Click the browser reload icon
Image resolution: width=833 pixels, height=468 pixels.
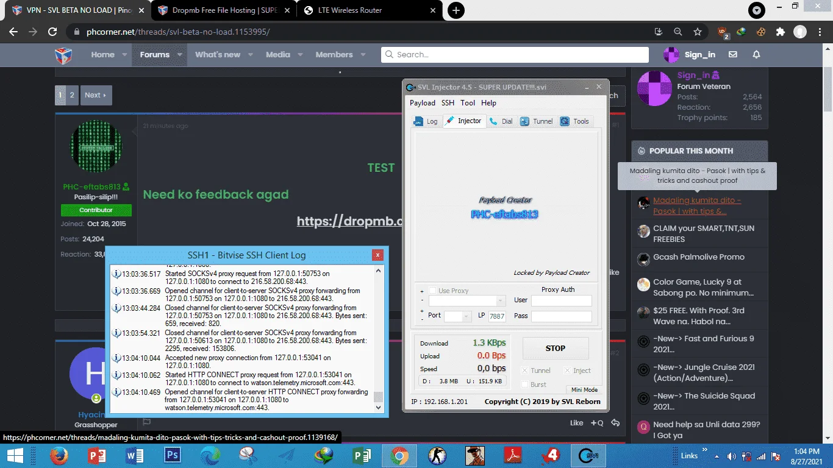pos(52,32)
